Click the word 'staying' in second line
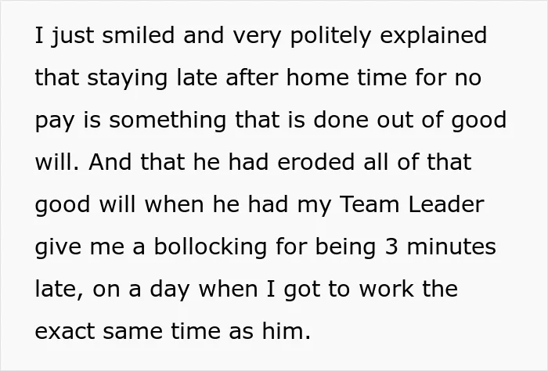 127,79
